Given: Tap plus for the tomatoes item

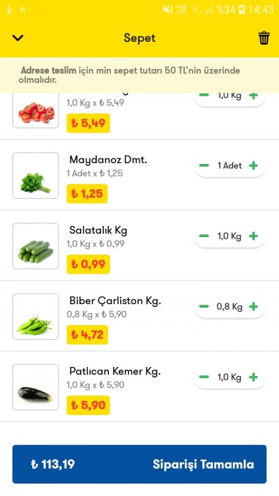Looking at the screenshot, I should tap(253, 96).
